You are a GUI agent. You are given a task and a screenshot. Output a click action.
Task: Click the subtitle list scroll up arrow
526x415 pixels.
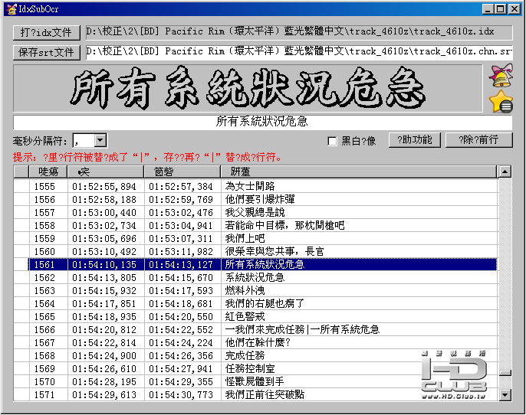point(505,172)
